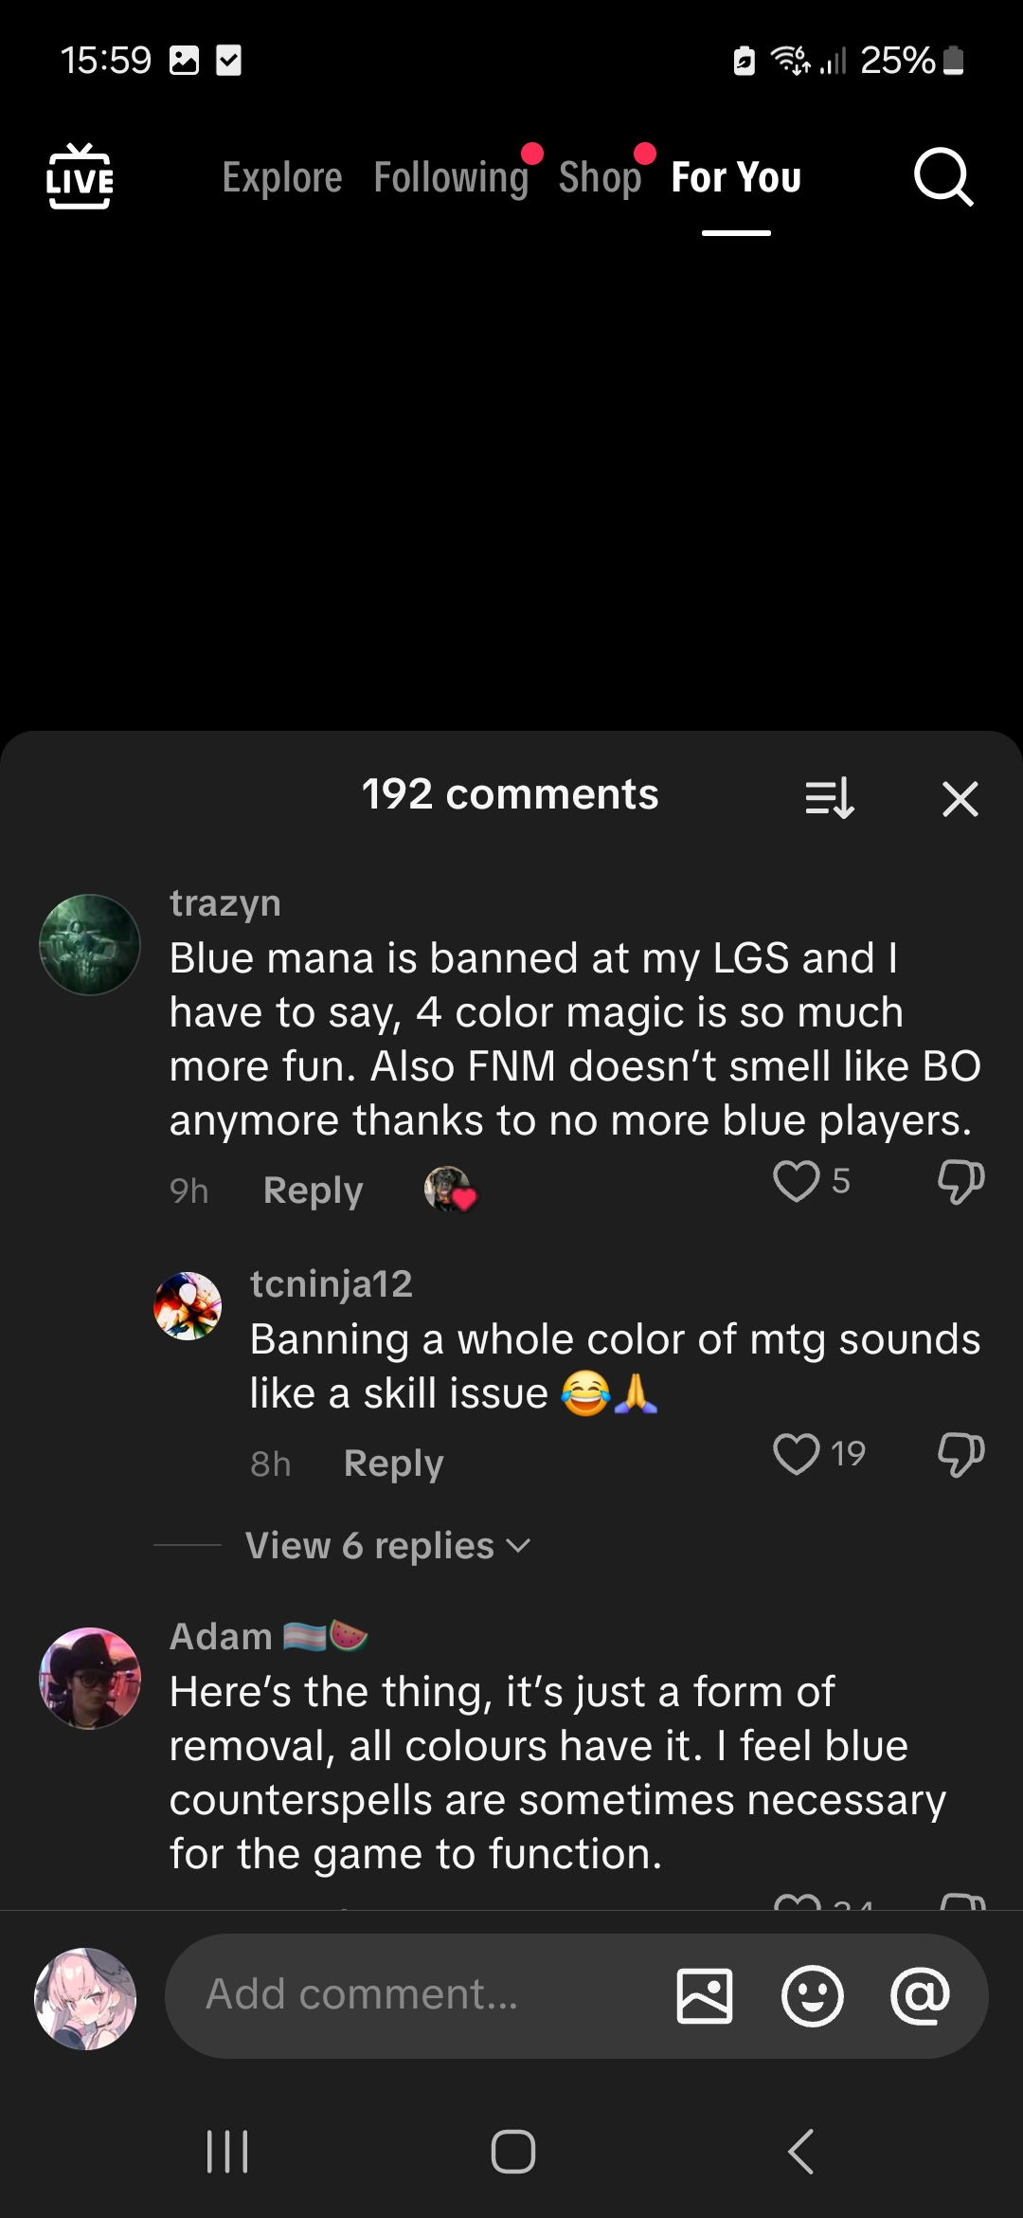1023x2218 pixels.
Task: Open the Shop tab
Action: pyautogui.click(x=600, y=177)
